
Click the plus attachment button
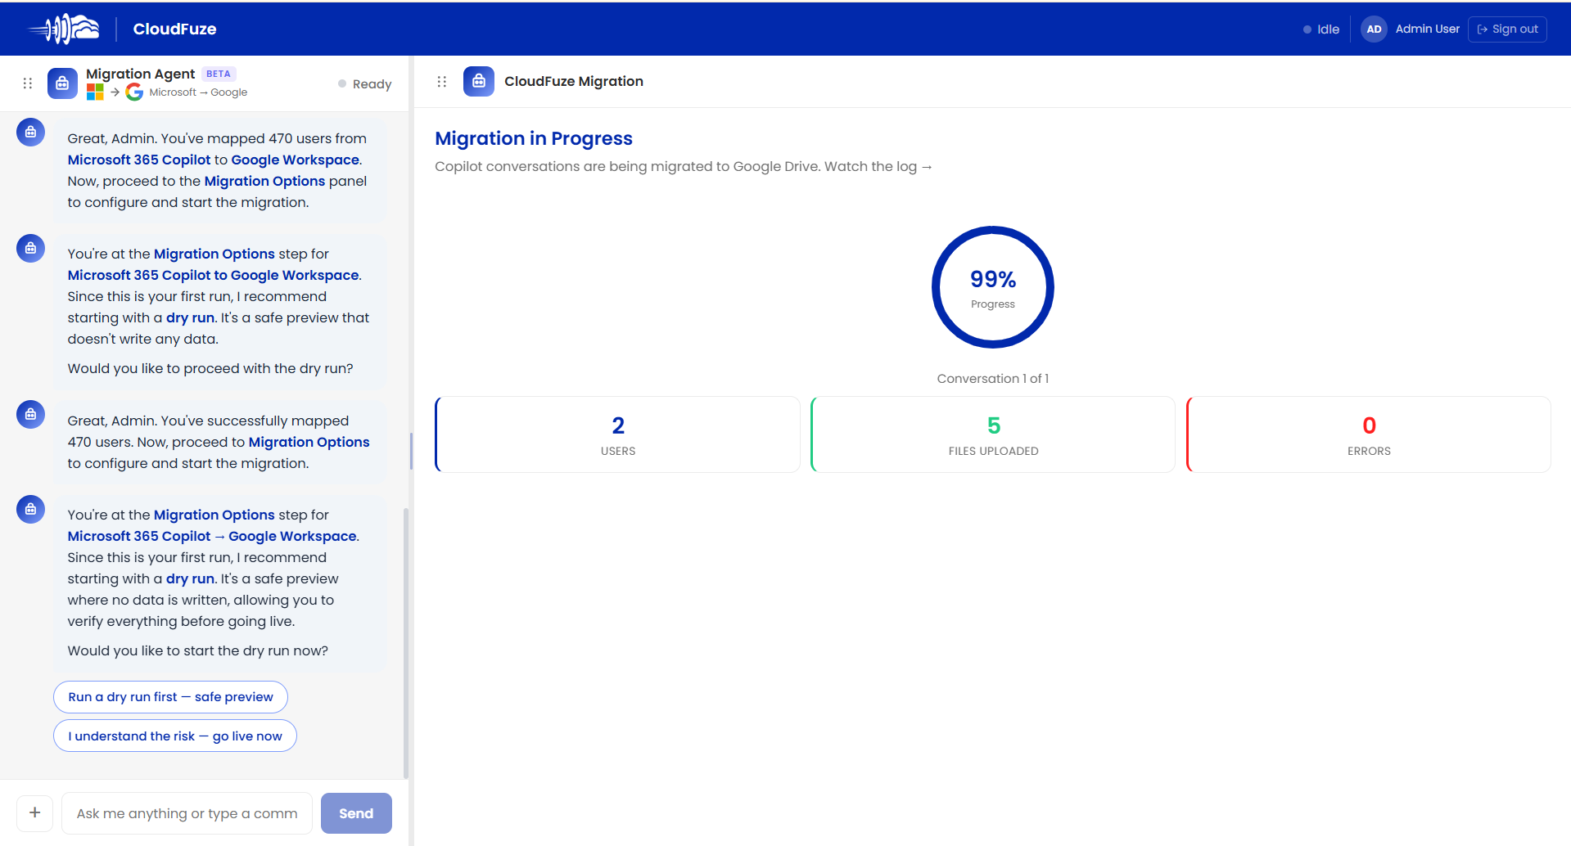(35, 813)
